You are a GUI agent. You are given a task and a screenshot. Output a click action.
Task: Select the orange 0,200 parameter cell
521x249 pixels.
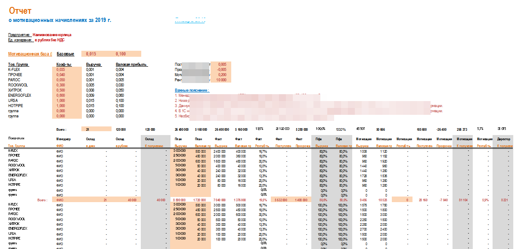point(221,74)
